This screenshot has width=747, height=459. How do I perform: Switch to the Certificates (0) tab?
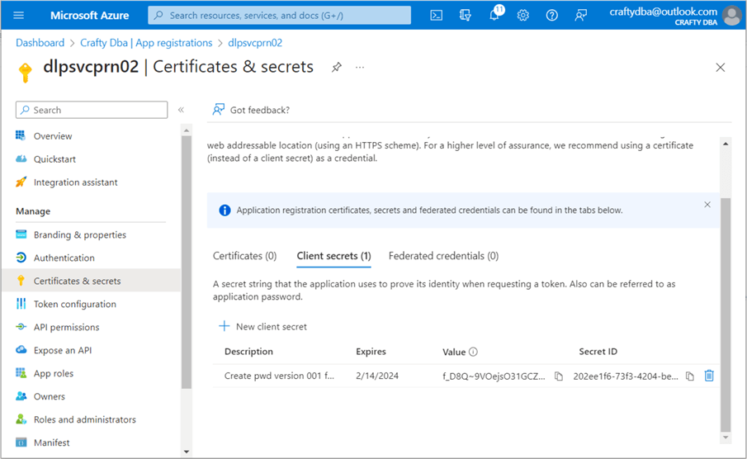[244, 256]
